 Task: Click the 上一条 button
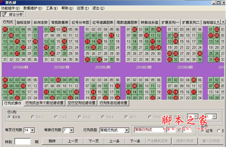point(114,141)
